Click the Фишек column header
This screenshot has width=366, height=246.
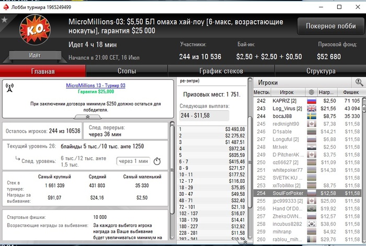click(x=351, y=92)
